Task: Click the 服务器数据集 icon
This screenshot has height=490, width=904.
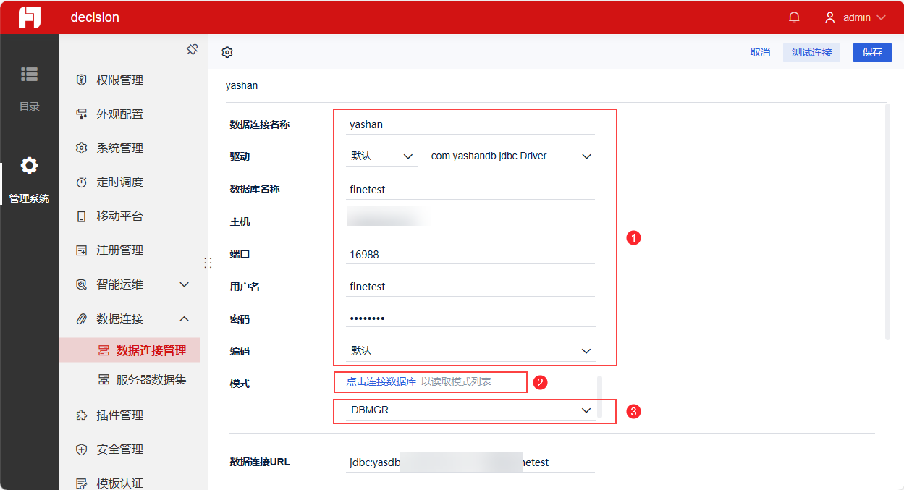Action: [x=104, y=379]
